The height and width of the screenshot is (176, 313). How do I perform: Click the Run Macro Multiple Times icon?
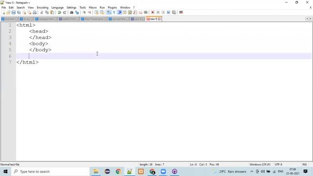point(168,12)
